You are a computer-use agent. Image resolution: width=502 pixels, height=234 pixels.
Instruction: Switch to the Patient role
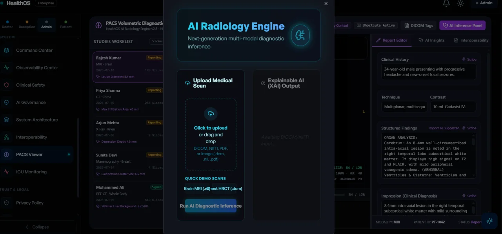(66, 24)
